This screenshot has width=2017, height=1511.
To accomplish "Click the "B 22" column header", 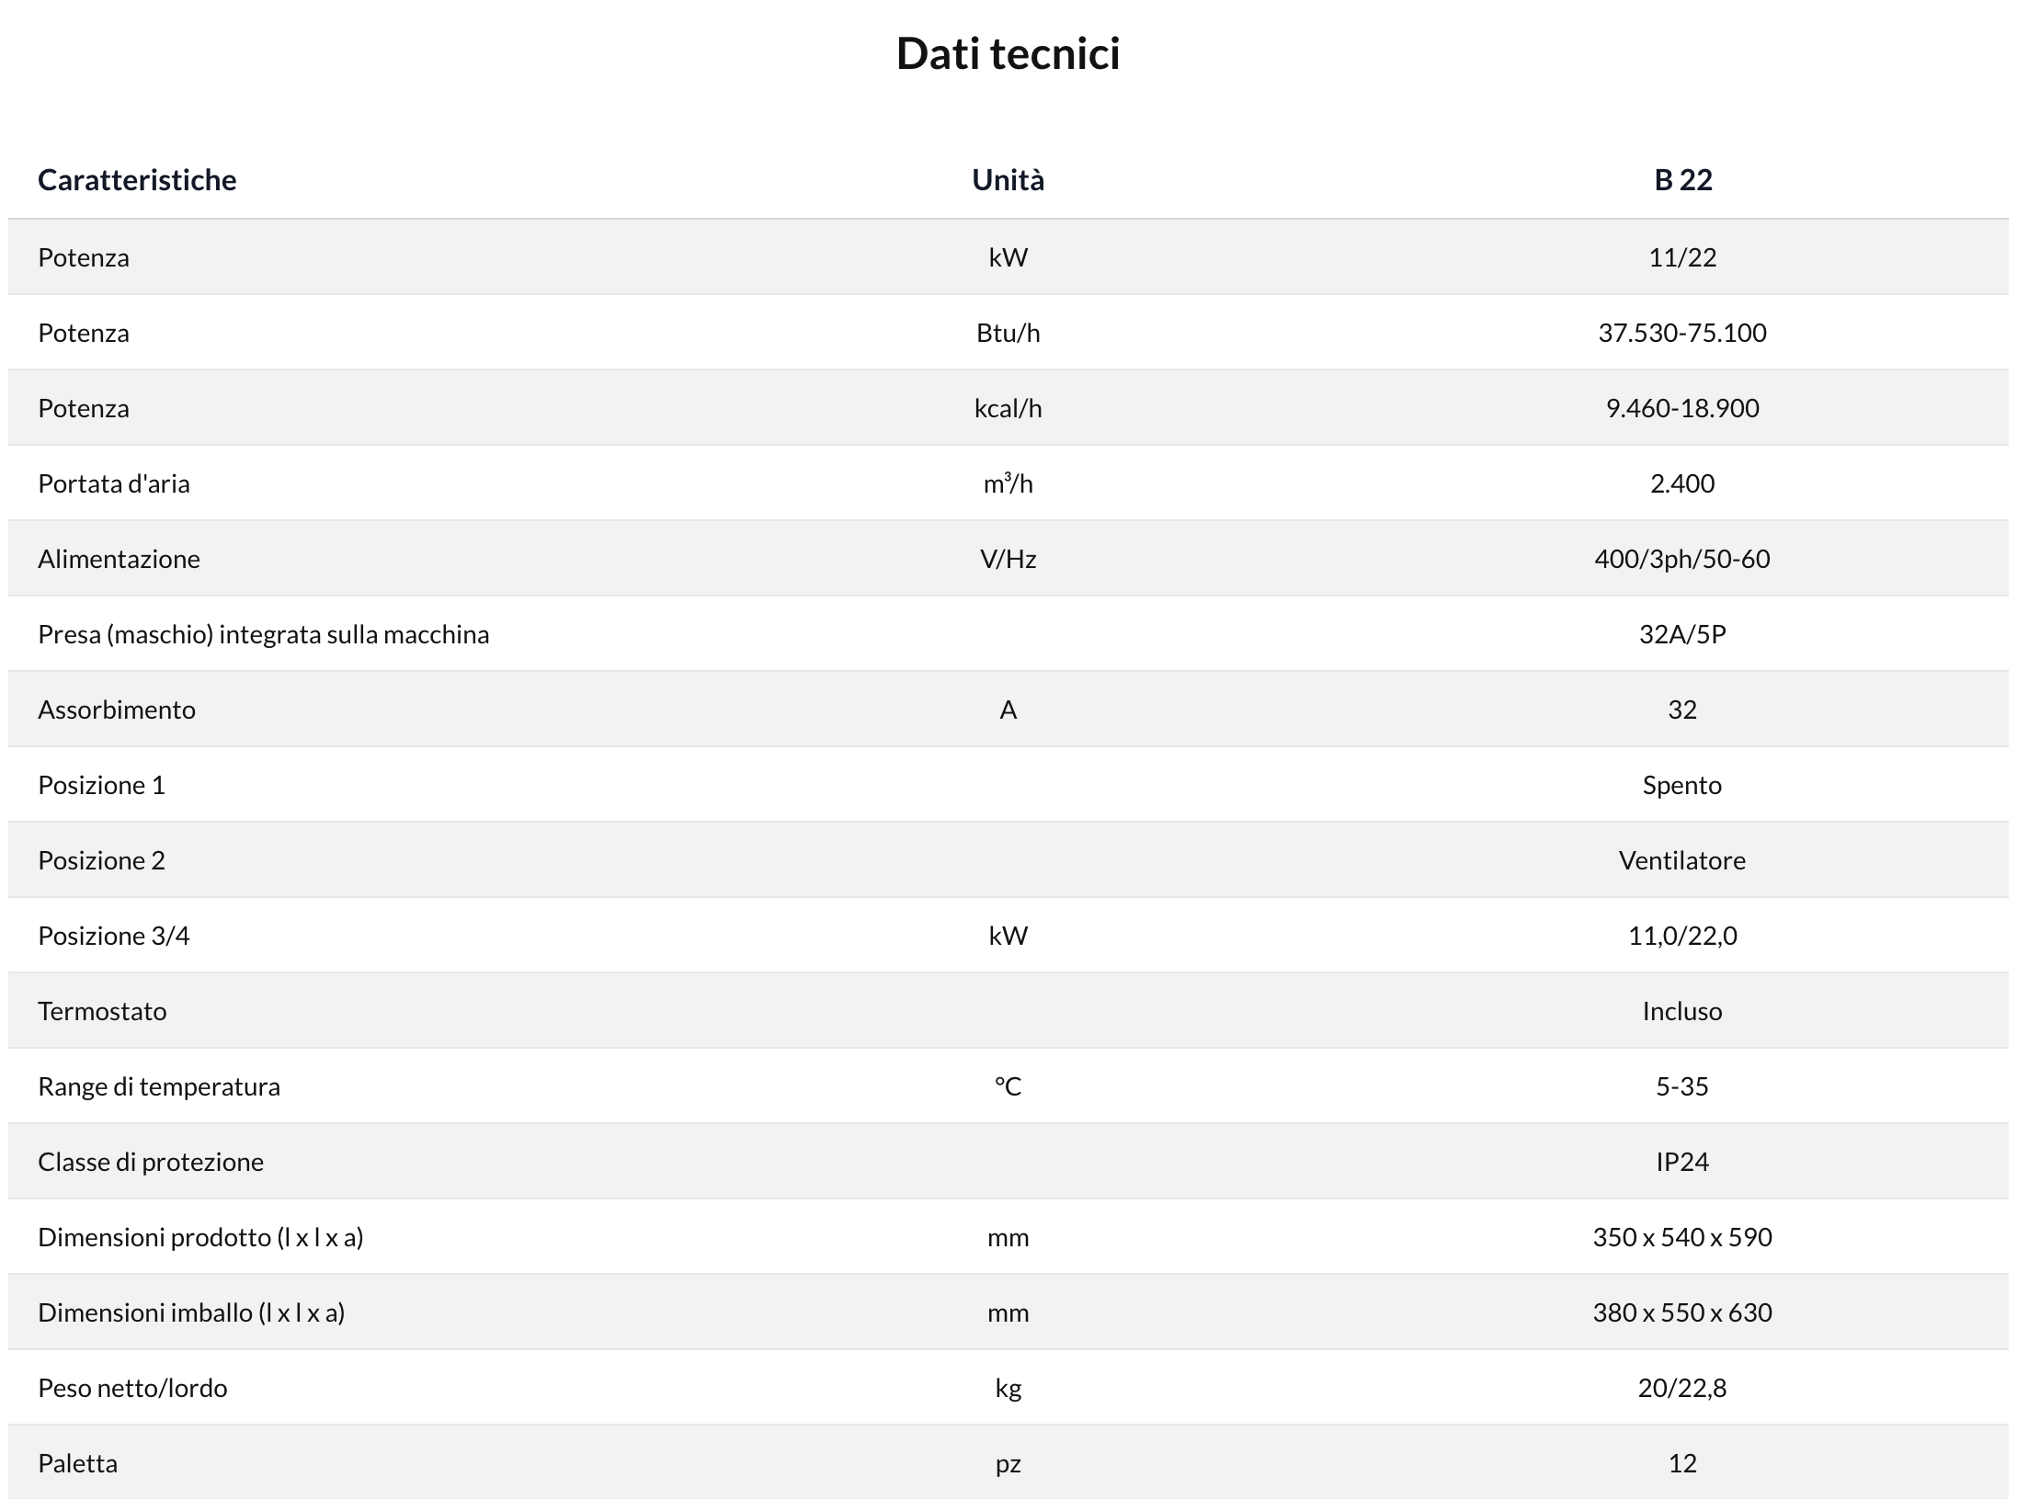I will [x=1682, y=180].
